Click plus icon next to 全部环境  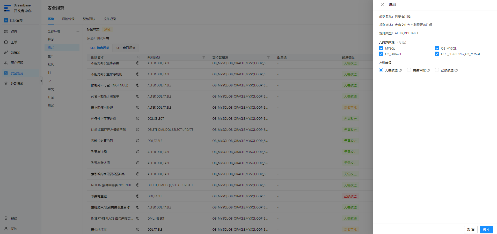78,31
